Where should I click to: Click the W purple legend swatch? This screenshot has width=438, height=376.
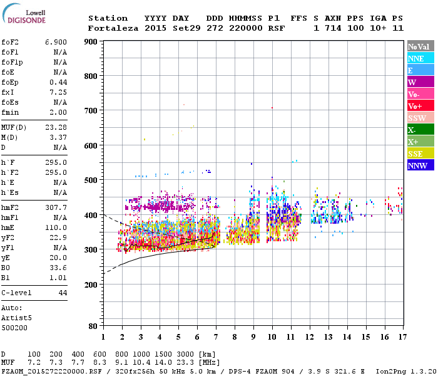coord(420,82)
